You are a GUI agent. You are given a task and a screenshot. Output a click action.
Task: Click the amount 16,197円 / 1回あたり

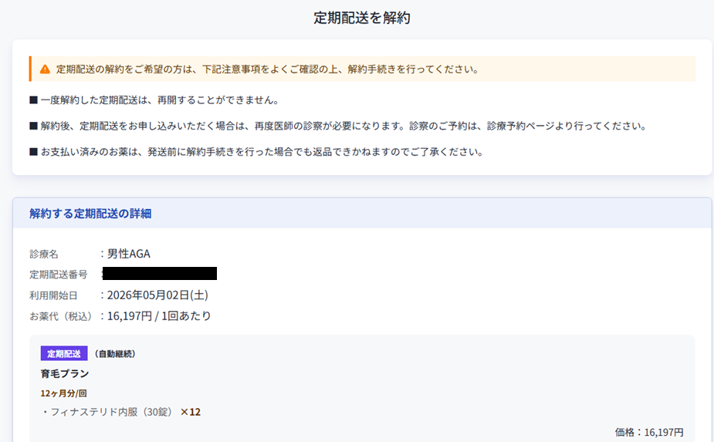159,316
